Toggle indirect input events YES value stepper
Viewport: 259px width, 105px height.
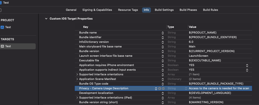[x=247, y=70]
